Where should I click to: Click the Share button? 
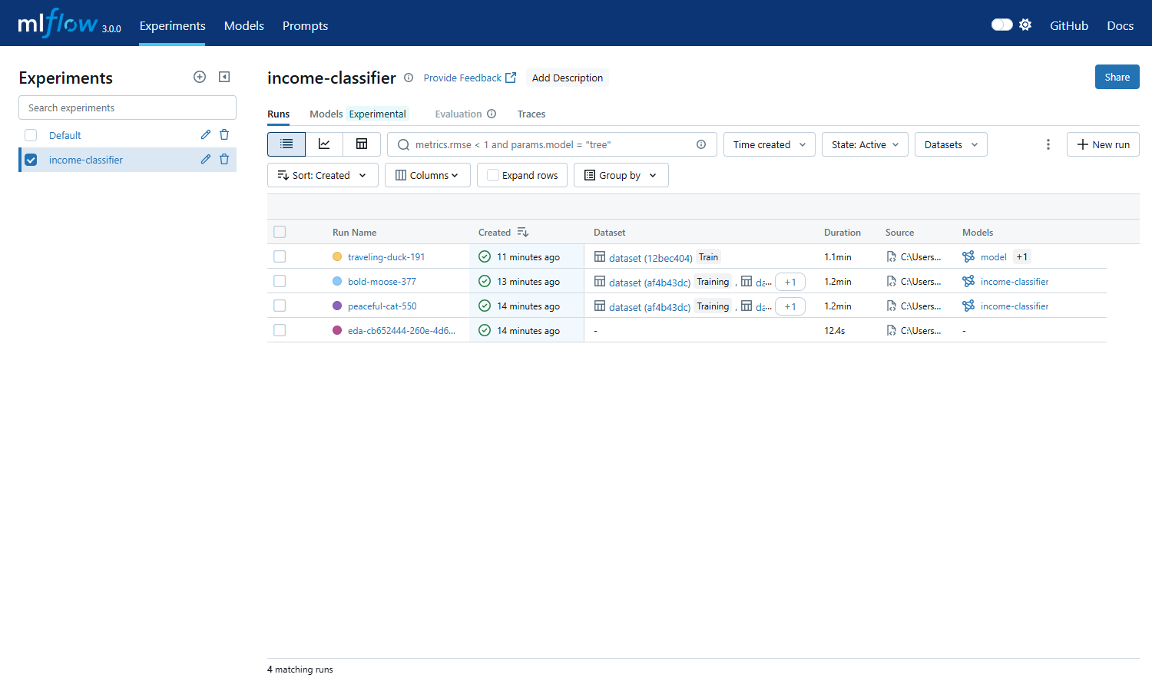click(x=1117, y=77)
